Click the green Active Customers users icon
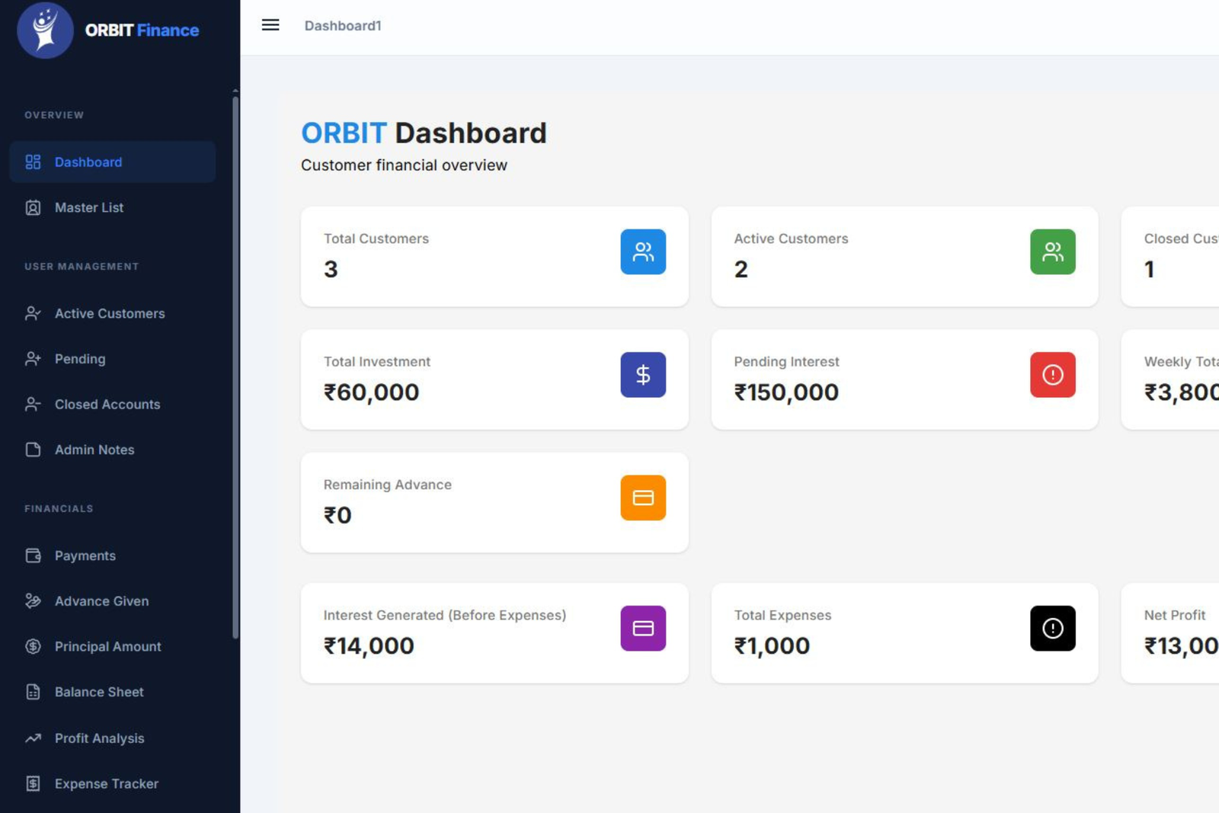This screenshot has width=1219, height=813. 1053,251
